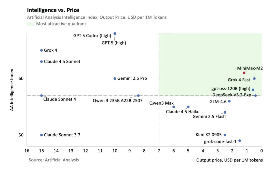
Task: Click the DeepSeek V3.2-Exp data point
Action: point(255,95)
